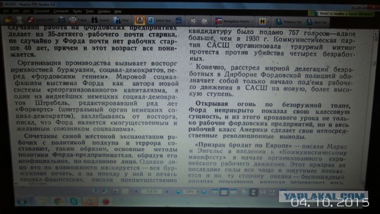Click the Search binoculars button
The height and width of the screenshot is (214, 380).
pos(100,20)
